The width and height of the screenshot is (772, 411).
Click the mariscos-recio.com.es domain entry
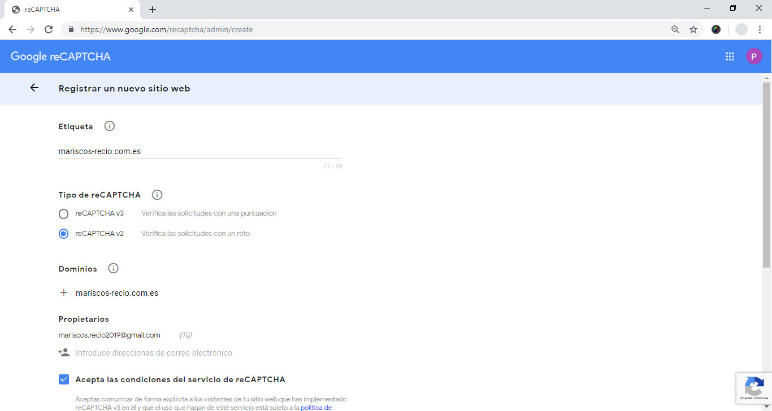coord(117,293)
